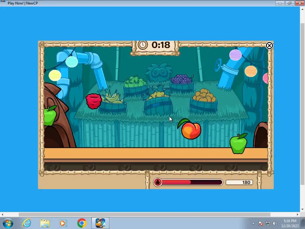This screenshot has height=229, width=305.
Task: Click the 0:18 timer display
Action: (x=161, y=45)
